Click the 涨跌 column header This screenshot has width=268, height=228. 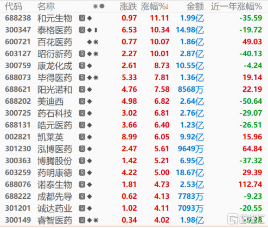coord(128,6)
